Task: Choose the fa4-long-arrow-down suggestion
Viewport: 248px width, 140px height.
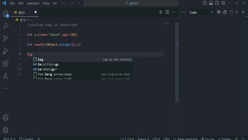Action: click(x=83, y=74)
